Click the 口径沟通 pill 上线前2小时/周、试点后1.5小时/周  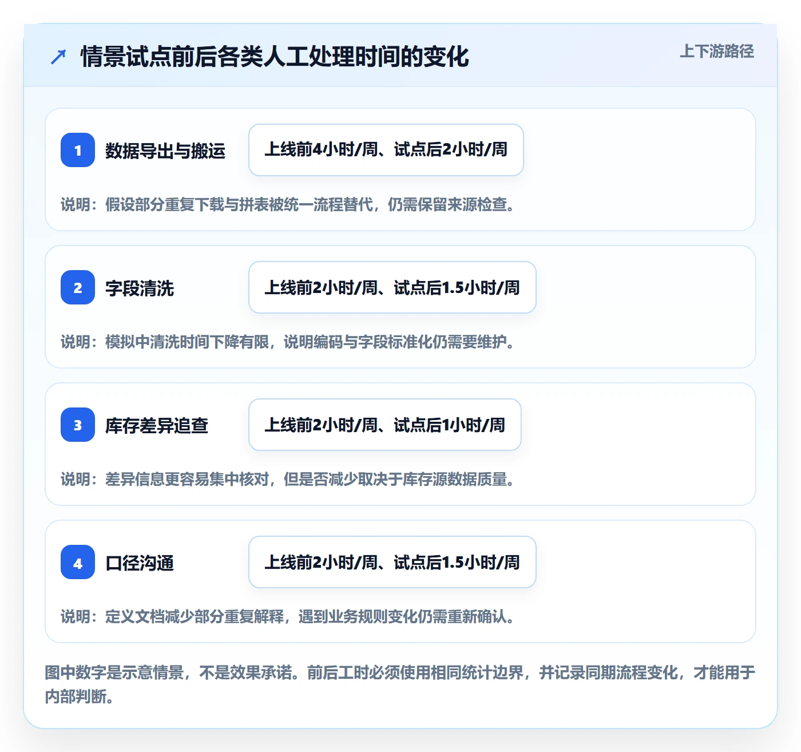pos(392,562)
